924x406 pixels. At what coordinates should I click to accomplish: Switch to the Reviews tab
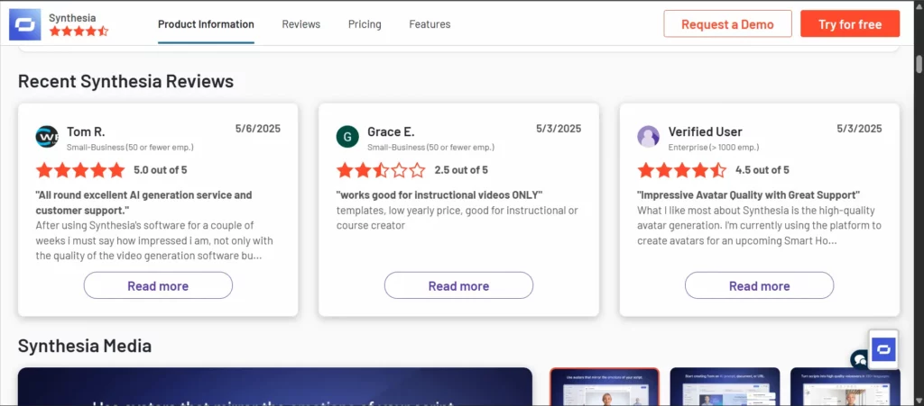(300, 24)
